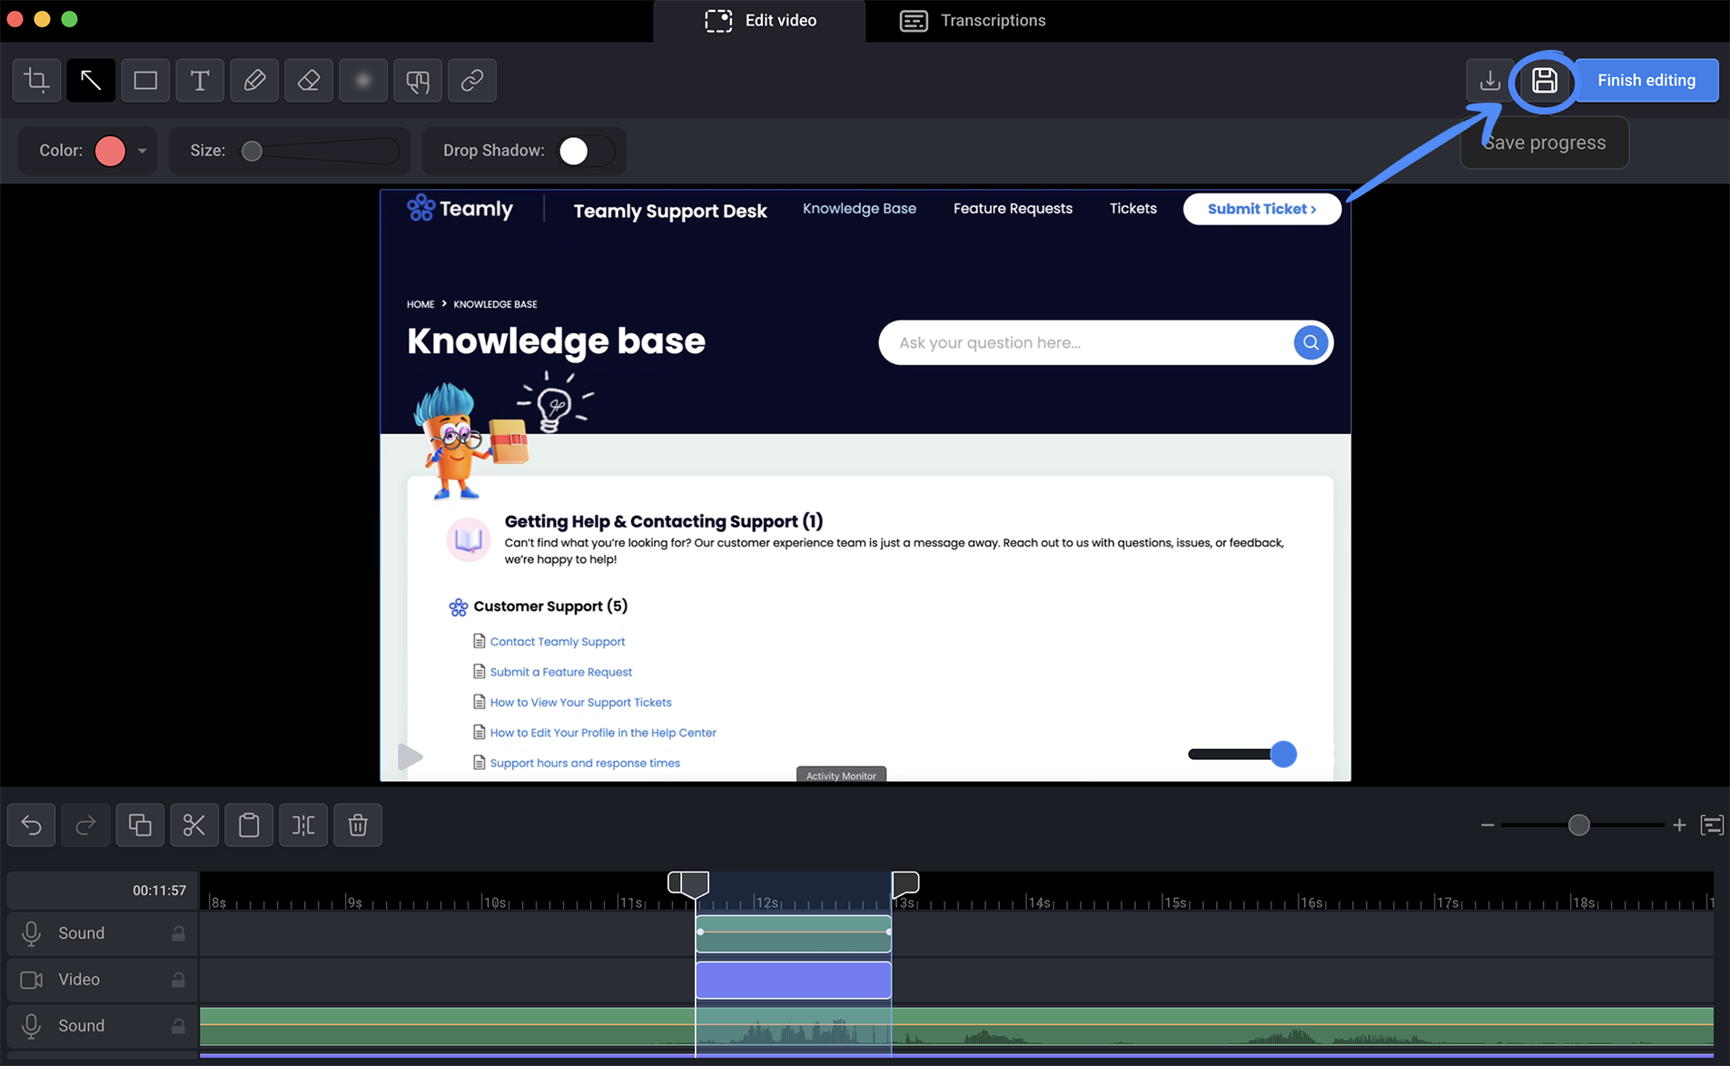Zoom in the timeline with plus
The image size is (1730, 1066).
1679,824
